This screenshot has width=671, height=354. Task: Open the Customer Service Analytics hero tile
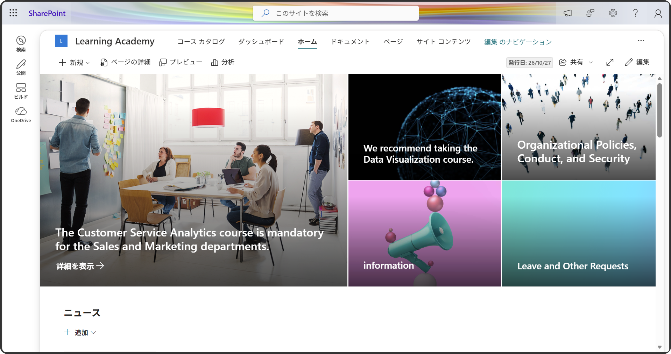[x=194, y=180]
